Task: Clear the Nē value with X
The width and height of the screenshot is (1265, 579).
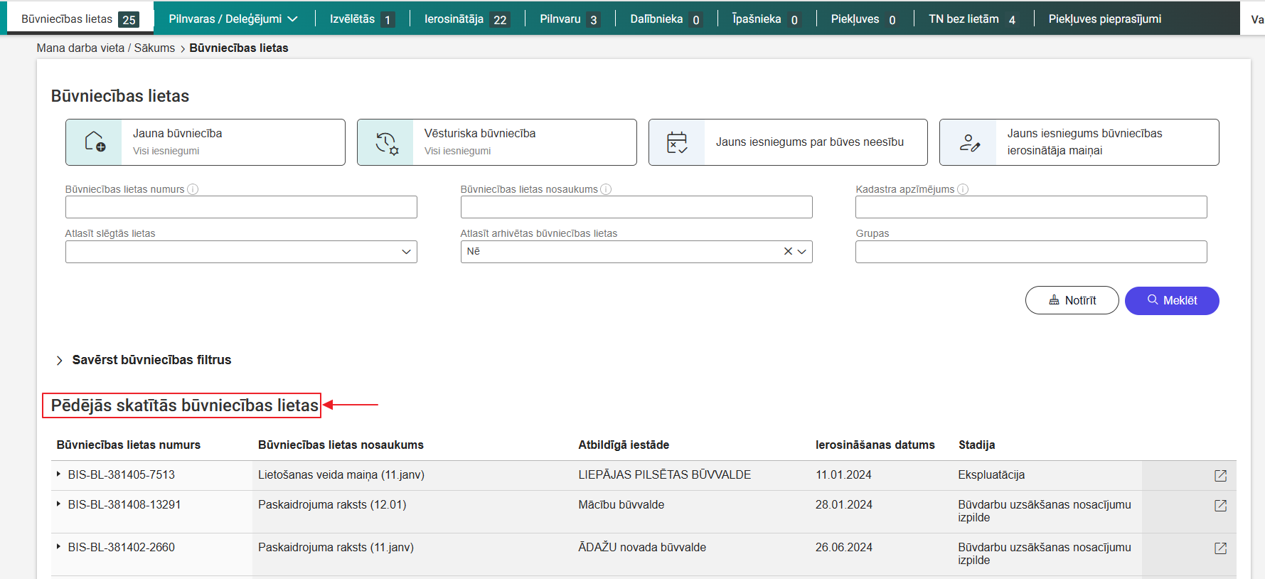Action: (x=788, y=251)
